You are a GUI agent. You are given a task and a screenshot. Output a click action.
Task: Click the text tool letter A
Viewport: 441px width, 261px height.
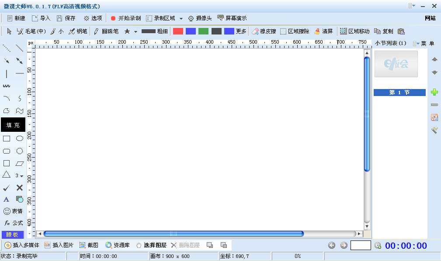click(7, 199)
